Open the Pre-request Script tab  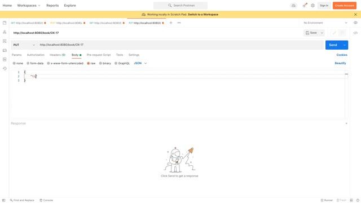99,55
